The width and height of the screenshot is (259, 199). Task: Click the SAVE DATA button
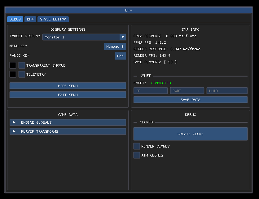(191, 100)
